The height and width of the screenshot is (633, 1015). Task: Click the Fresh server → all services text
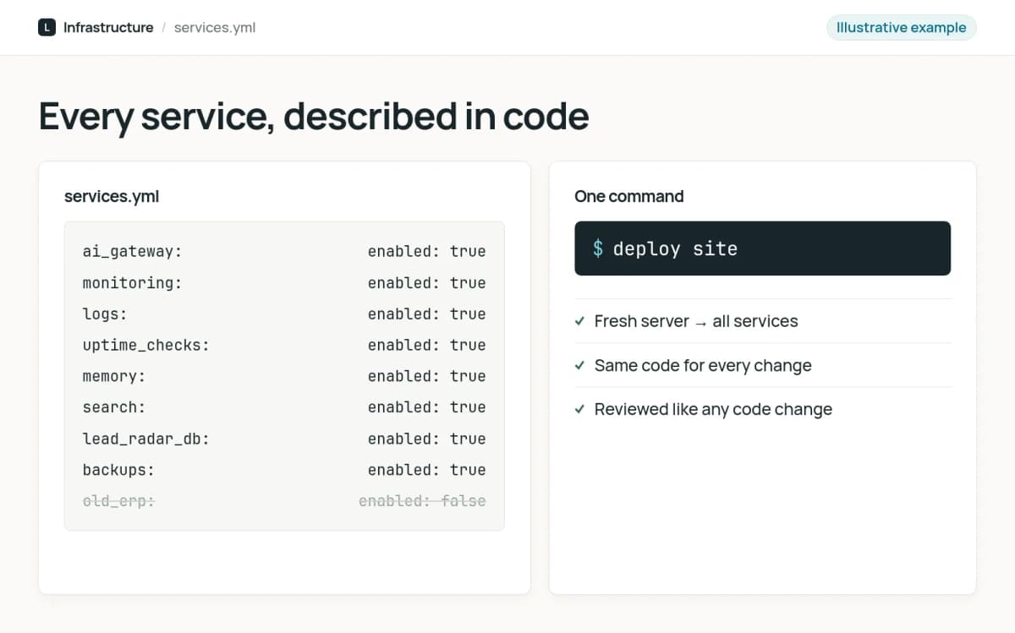click(696, 321)
